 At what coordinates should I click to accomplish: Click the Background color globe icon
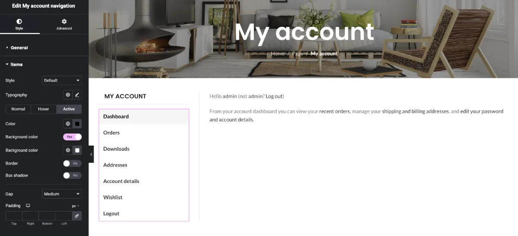tap(68, 150)
